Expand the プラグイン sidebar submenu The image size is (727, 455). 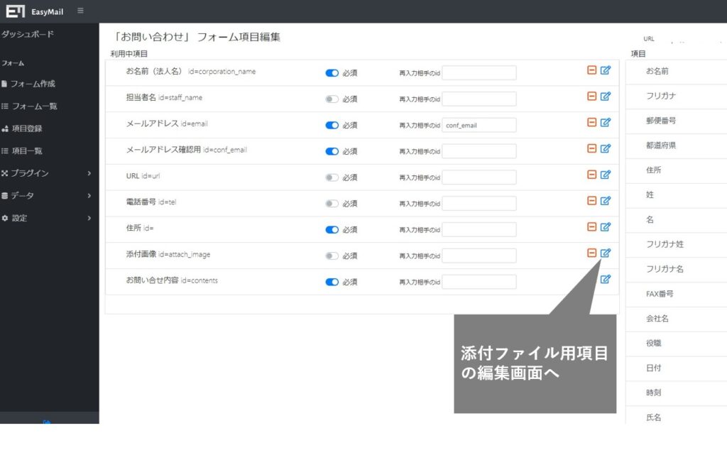[46, 173]
